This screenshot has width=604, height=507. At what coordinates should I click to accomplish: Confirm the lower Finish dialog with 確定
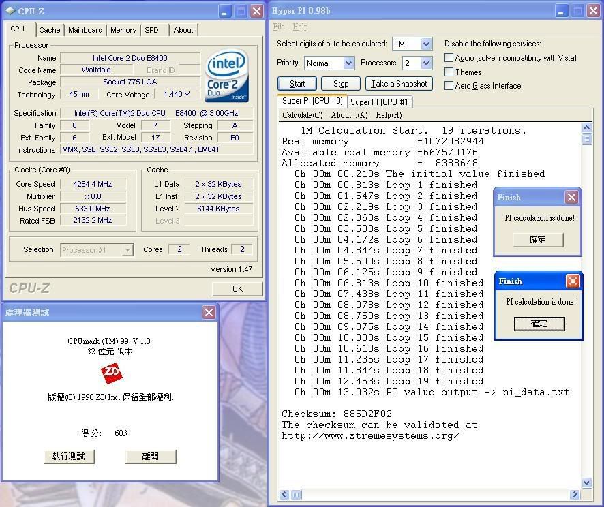(x=539, y=324)
